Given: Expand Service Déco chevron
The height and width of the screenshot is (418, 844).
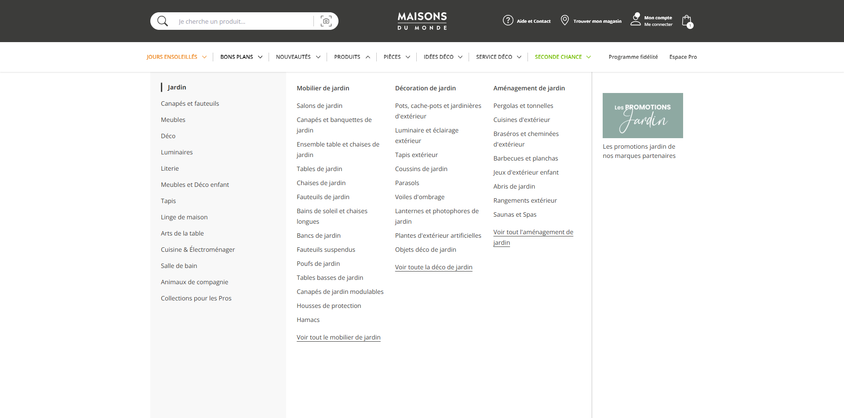Looking at the screenshot, I should [x=519, y=57].
